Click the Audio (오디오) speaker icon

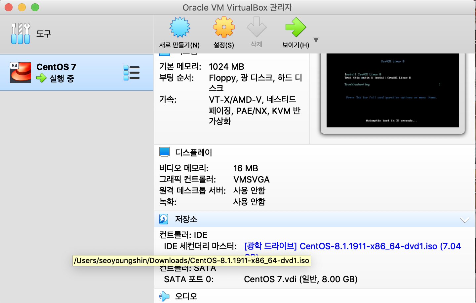[164, 296]
